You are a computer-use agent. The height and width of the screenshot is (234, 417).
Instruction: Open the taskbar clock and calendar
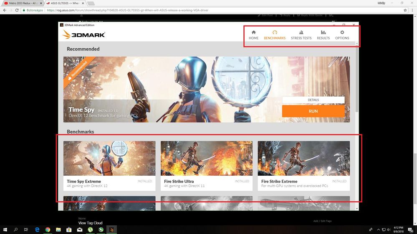point(398,229)
